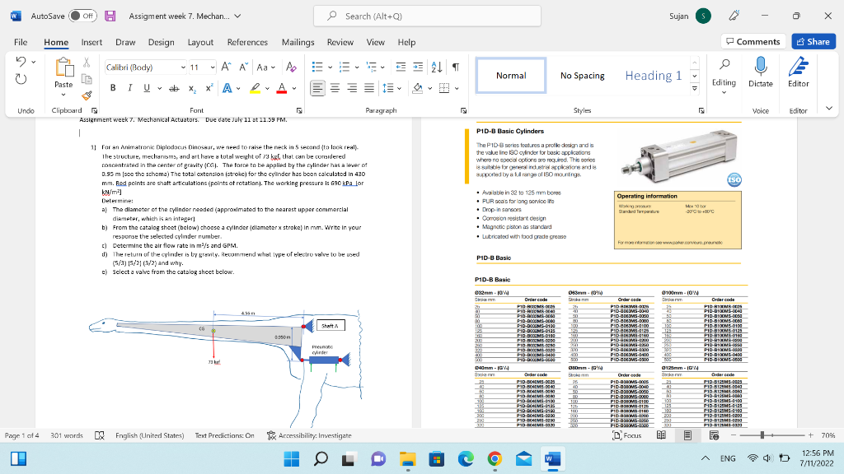Viewport: 844px width, 474px height.
Task: Apply red font color
Action: (282, 88)
